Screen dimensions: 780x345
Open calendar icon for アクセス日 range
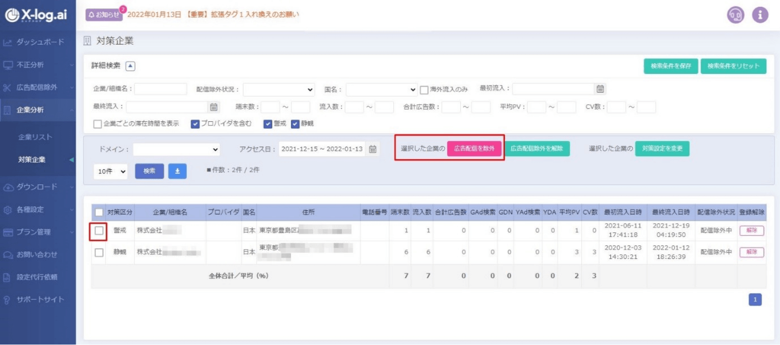pyautogui.click(x=373, y=149)
